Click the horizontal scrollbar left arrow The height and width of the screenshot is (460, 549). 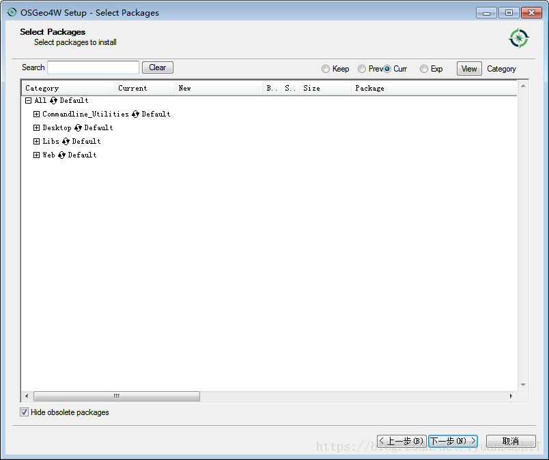[x=27, y=397]
